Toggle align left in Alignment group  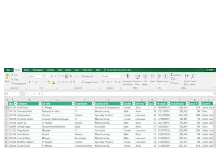[60, 82]
